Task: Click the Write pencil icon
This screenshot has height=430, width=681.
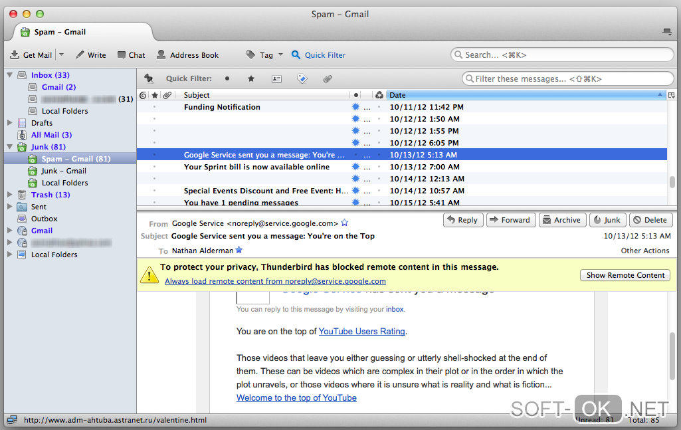Action: [80, 54]
